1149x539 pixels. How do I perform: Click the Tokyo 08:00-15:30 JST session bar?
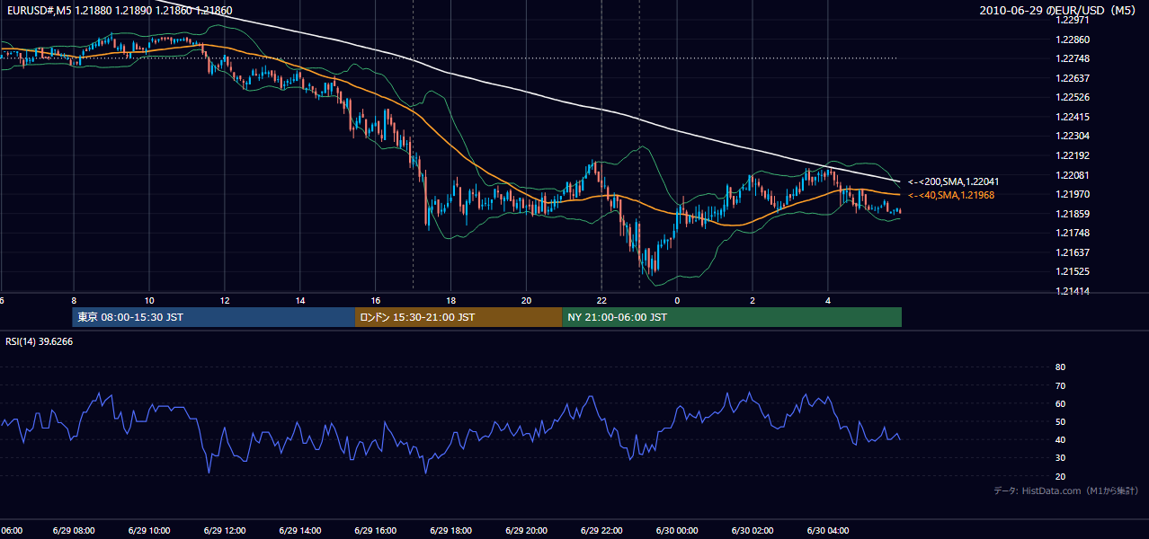(214, 317)
